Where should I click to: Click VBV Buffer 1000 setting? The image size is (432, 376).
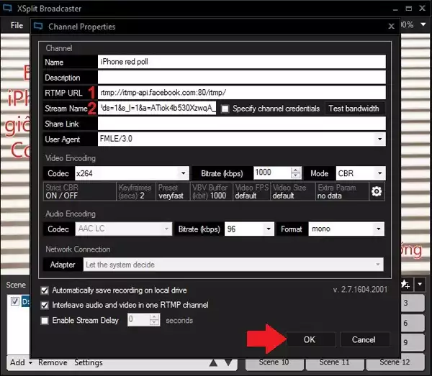[211, 191]
